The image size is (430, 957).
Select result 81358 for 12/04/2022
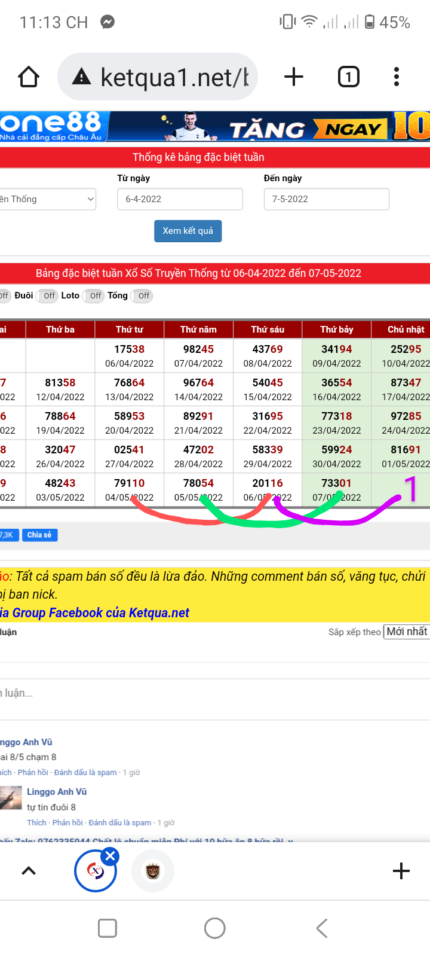click(x=60, y=383)
